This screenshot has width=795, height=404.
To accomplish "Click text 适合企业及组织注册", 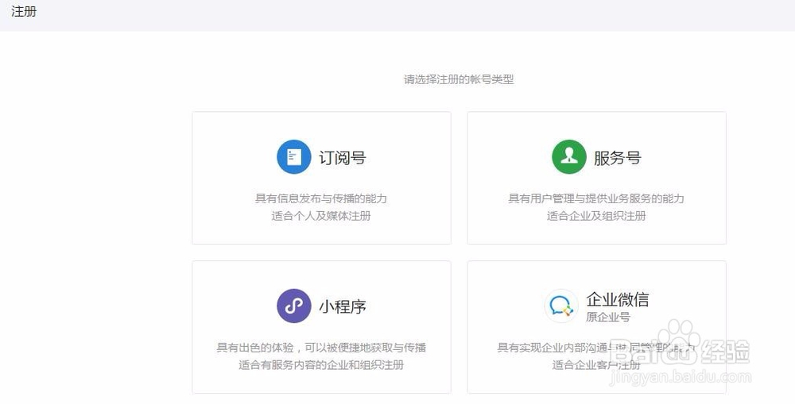I will [x=596, y=216].
